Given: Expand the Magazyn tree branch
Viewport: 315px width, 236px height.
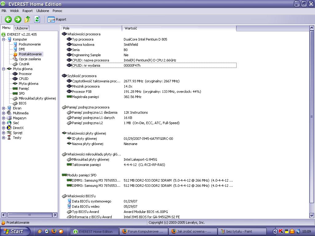Looking at the screenshot, I should 3,118.
